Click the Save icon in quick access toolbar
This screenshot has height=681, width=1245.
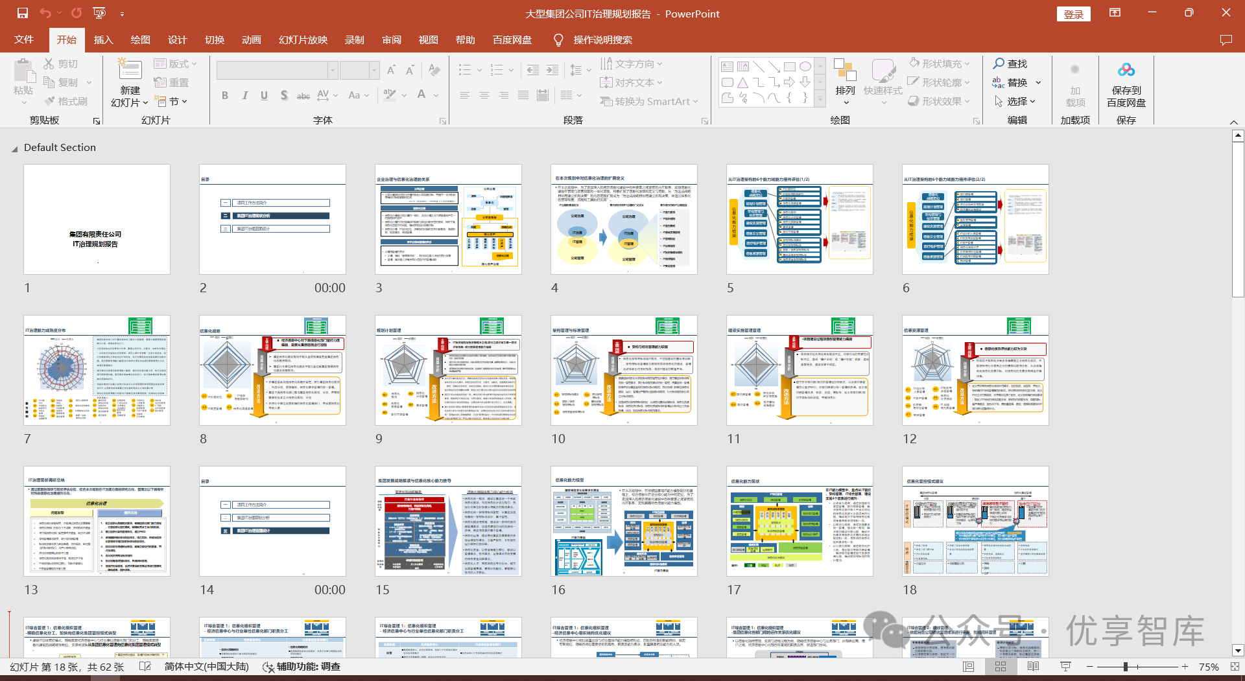[x=23, y=13]
